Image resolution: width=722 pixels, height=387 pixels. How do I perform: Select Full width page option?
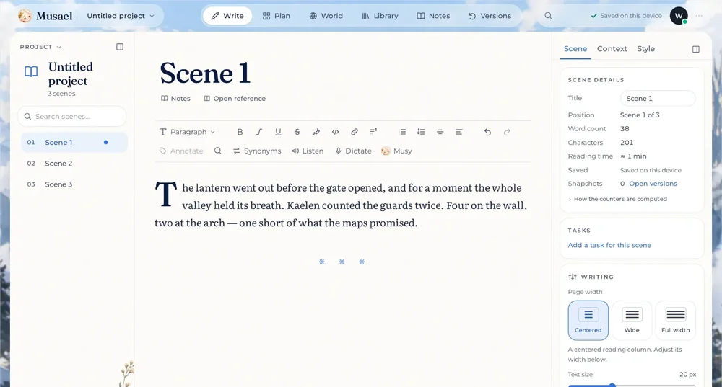(676, 321)
